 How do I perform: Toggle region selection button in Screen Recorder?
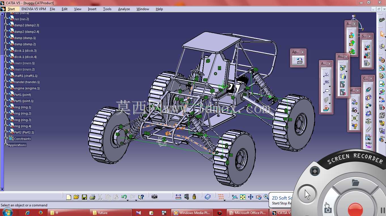tap(315, 171)
